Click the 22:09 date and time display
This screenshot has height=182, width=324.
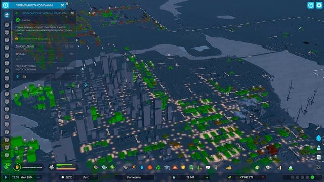point(22,177)
